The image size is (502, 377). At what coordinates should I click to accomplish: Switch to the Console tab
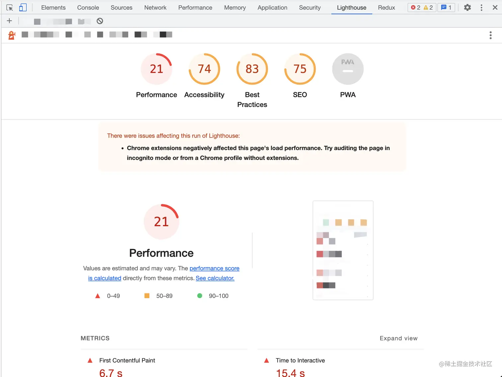click(x=88, y=7)
